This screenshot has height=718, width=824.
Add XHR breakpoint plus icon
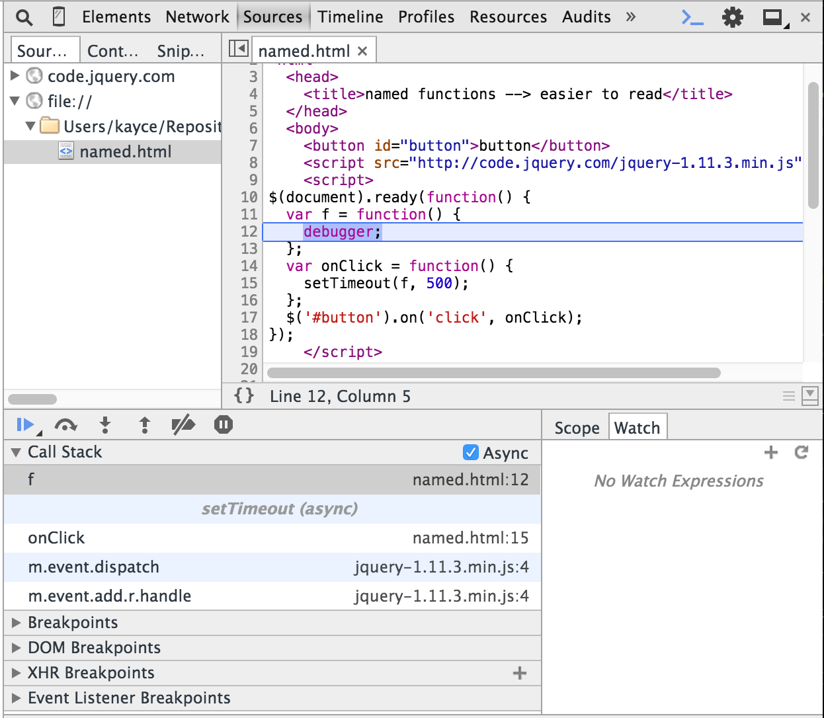coord(520,673)
